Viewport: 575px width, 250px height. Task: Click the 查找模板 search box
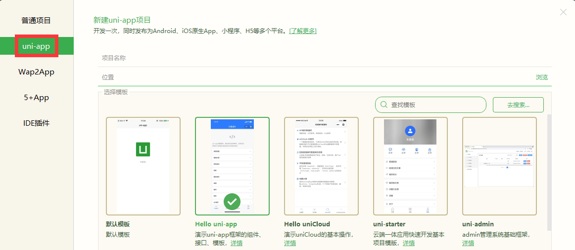tap(431, 105)
